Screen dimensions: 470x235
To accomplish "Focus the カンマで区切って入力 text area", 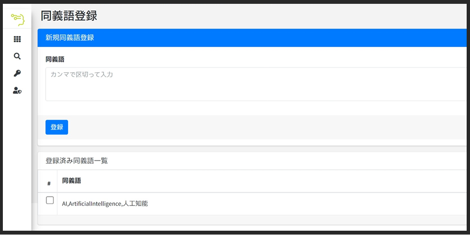I will [255, 84].
